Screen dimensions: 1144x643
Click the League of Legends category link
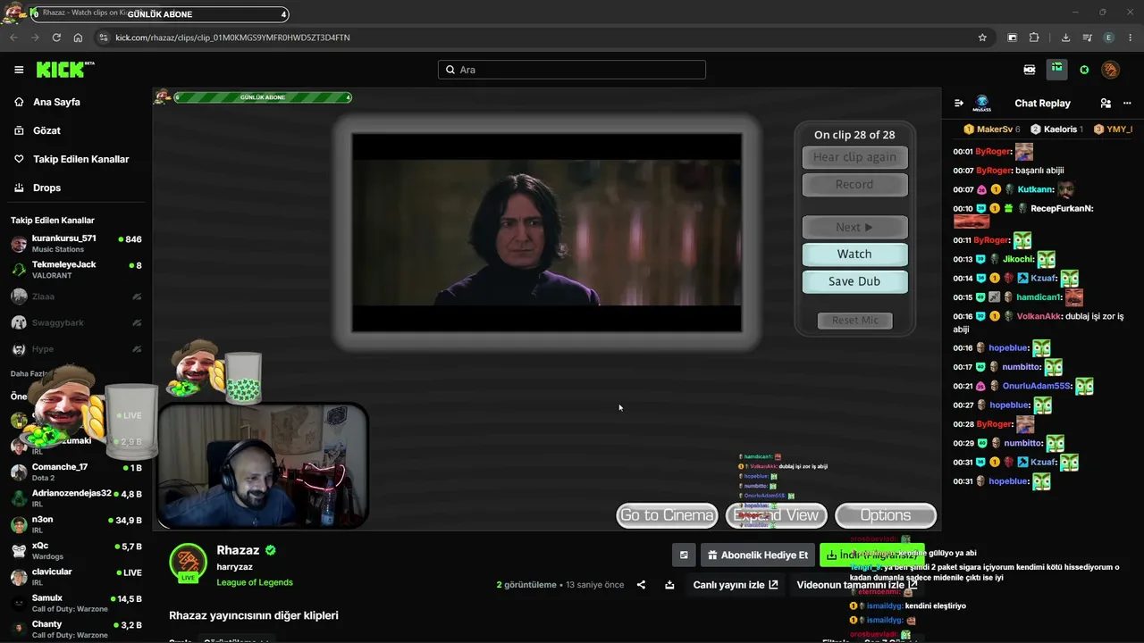pos(255,582)
